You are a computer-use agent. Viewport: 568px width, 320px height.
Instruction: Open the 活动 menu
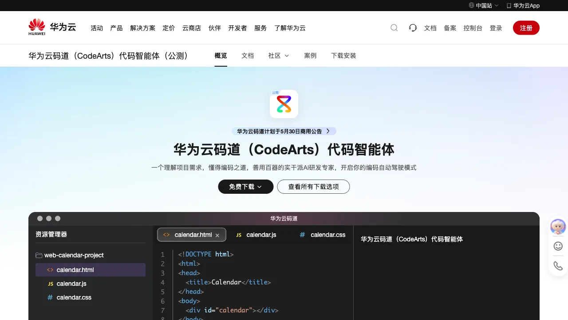(97, 28)
